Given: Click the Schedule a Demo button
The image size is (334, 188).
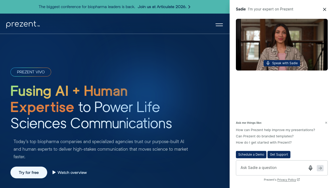Looking at the screenshot, I should click(x=251, y=155).
